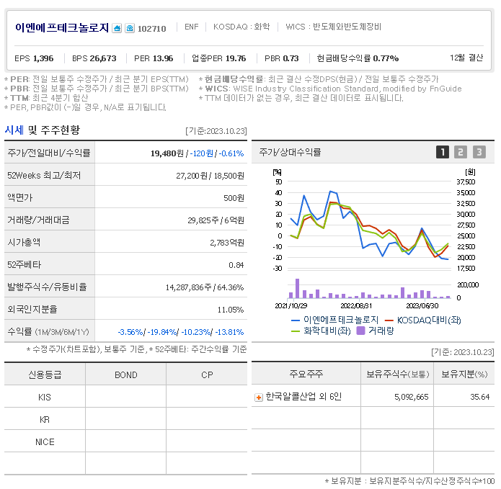Click the 1M return -3.56% value
Image resolution: width=501 pixels, height=489 pixels.
click(130, 332)
